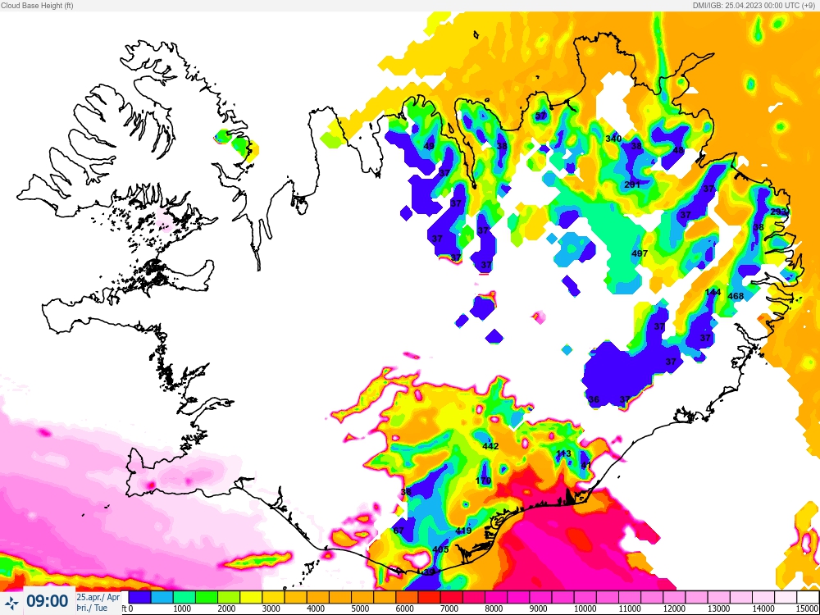
Task: Click the 144 cloud base value on map
Action: coord(713,293)
